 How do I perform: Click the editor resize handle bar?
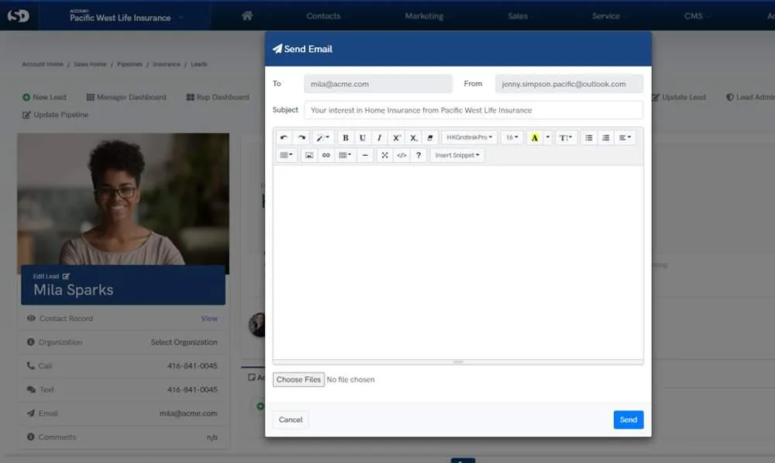coord(458,362)
